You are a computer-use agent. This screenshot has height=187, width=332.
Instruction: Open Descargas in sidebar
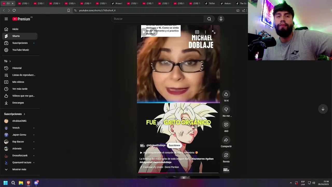coord(20,103)
